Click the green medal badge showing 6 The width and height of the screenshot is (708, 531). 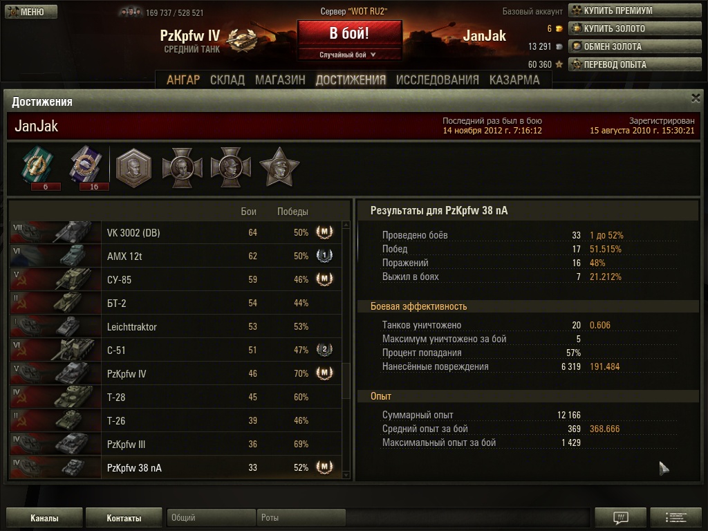click(x=37, y=166)
